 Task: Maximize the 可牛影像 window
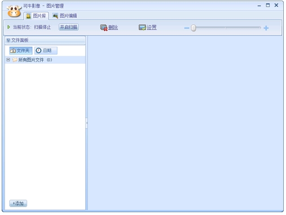tap(268, 5)
